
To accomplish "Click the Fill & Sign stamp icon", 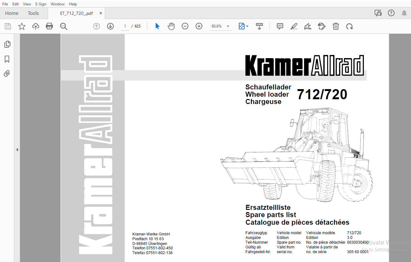I will click(x=322, y=26).
